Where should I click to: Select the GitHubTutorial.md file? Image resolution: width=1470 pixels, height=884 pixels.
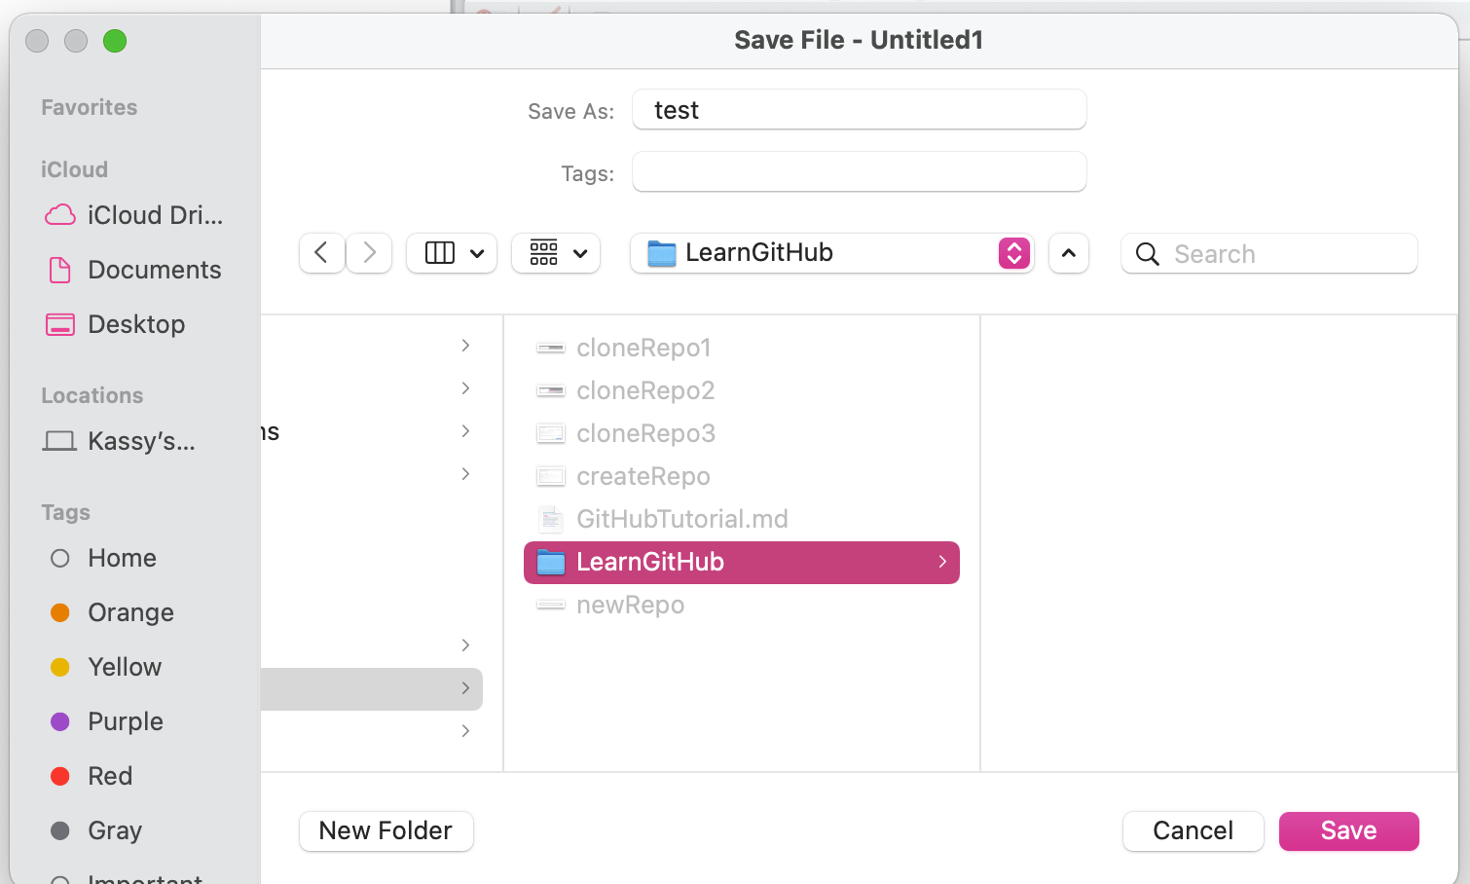681,519
